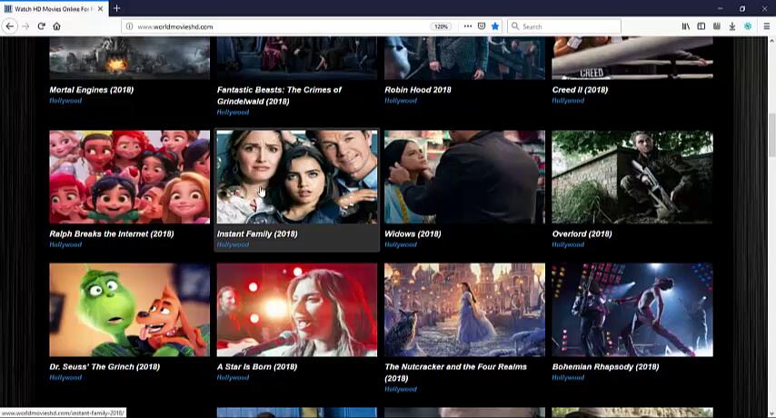Click the Ralph Breaks the Internet thumbnail
Viewport: 776px width, 418px height.
click(x=129, y=177)
